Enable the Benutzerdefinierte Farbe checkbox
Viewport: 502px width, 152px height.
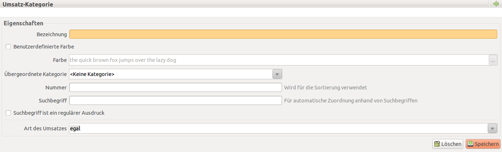point(8,47)
